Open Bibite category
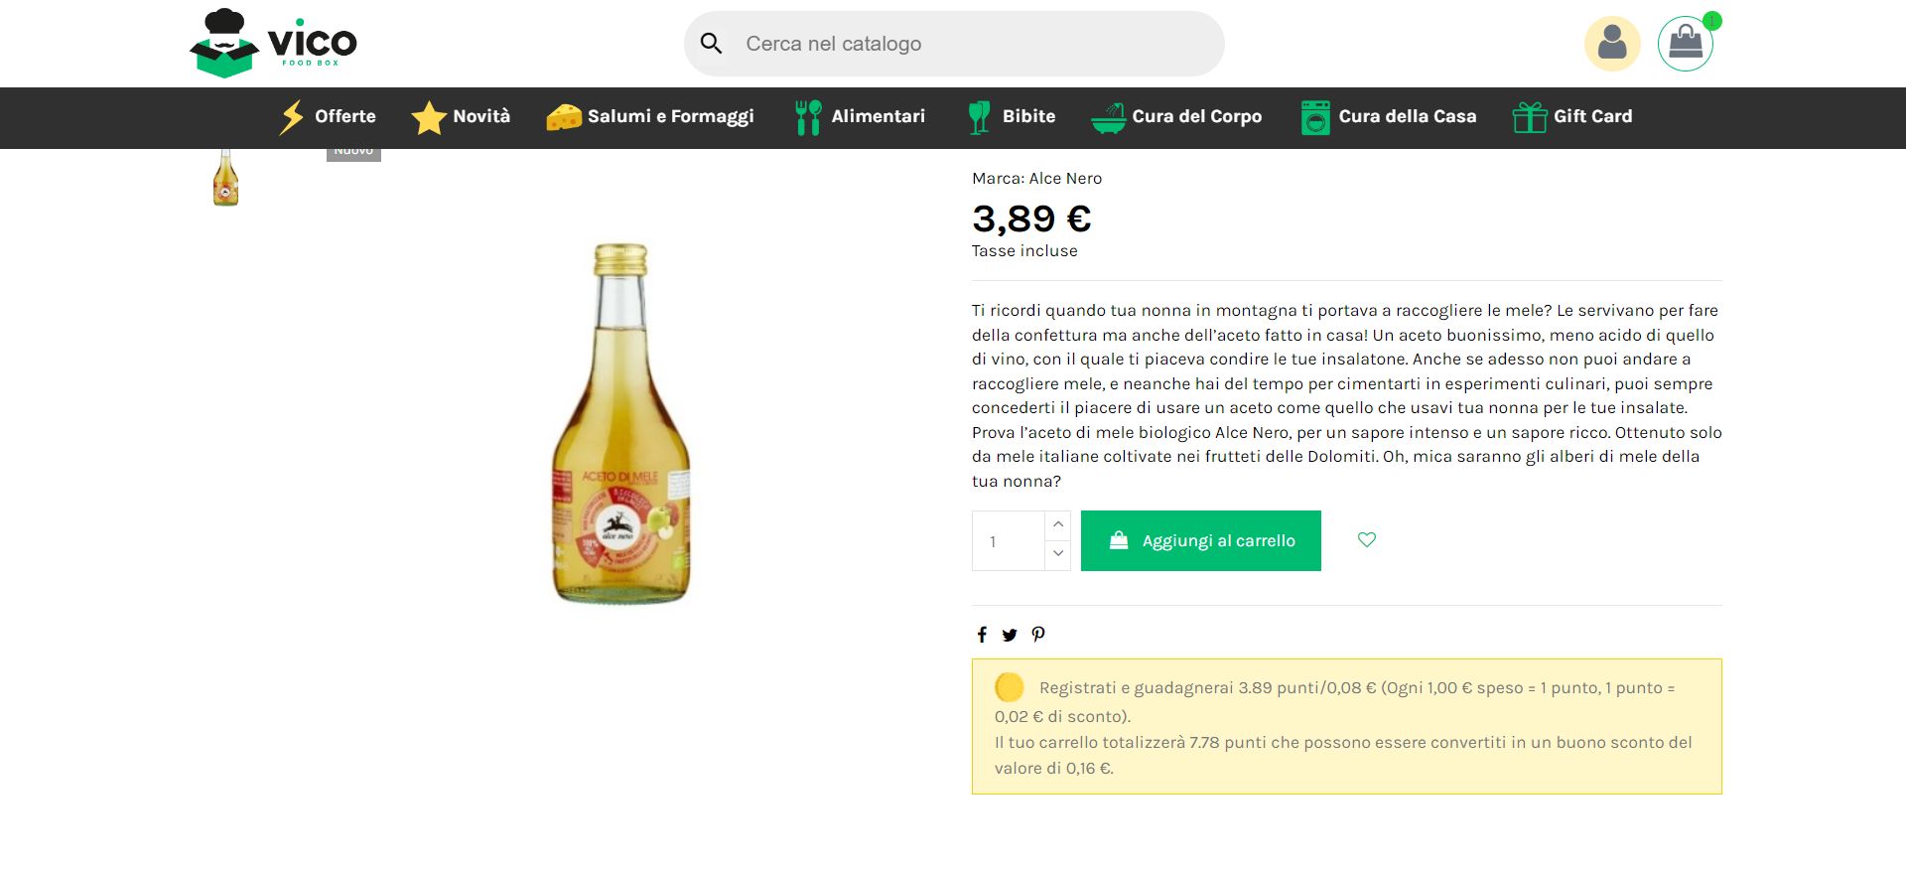1906x873 pixels. click(1012, 117)
